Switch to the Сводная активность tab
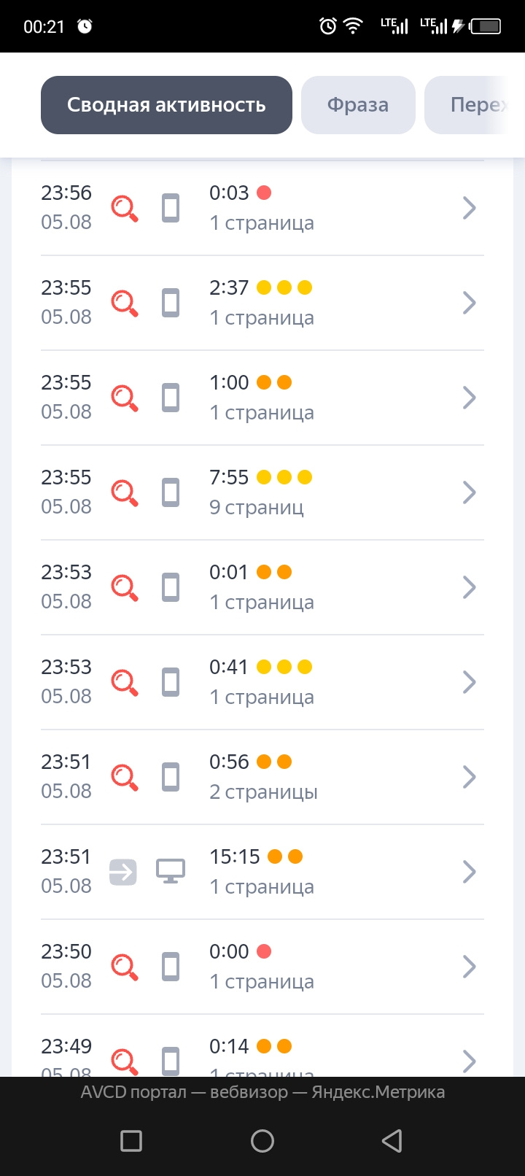Viewport: 525px width, 1176px height. (x=166, y=105)
